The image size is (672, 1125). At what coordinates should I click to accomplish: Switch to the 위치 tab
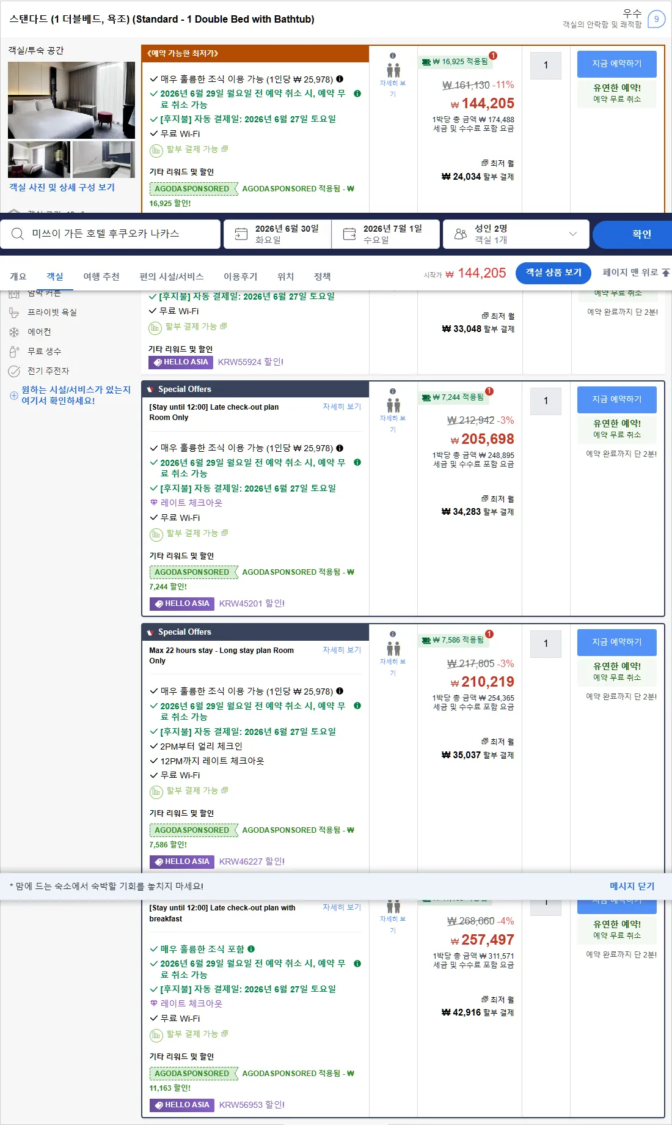coord(285,276)
